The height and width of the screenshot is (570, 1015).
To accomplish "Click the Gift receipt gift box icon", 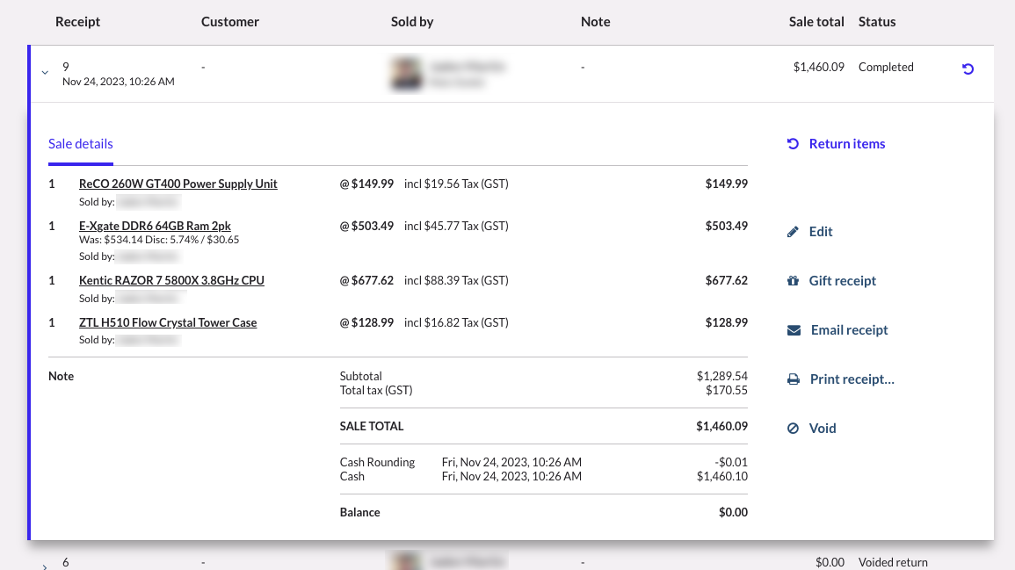I will click(794, 280).
